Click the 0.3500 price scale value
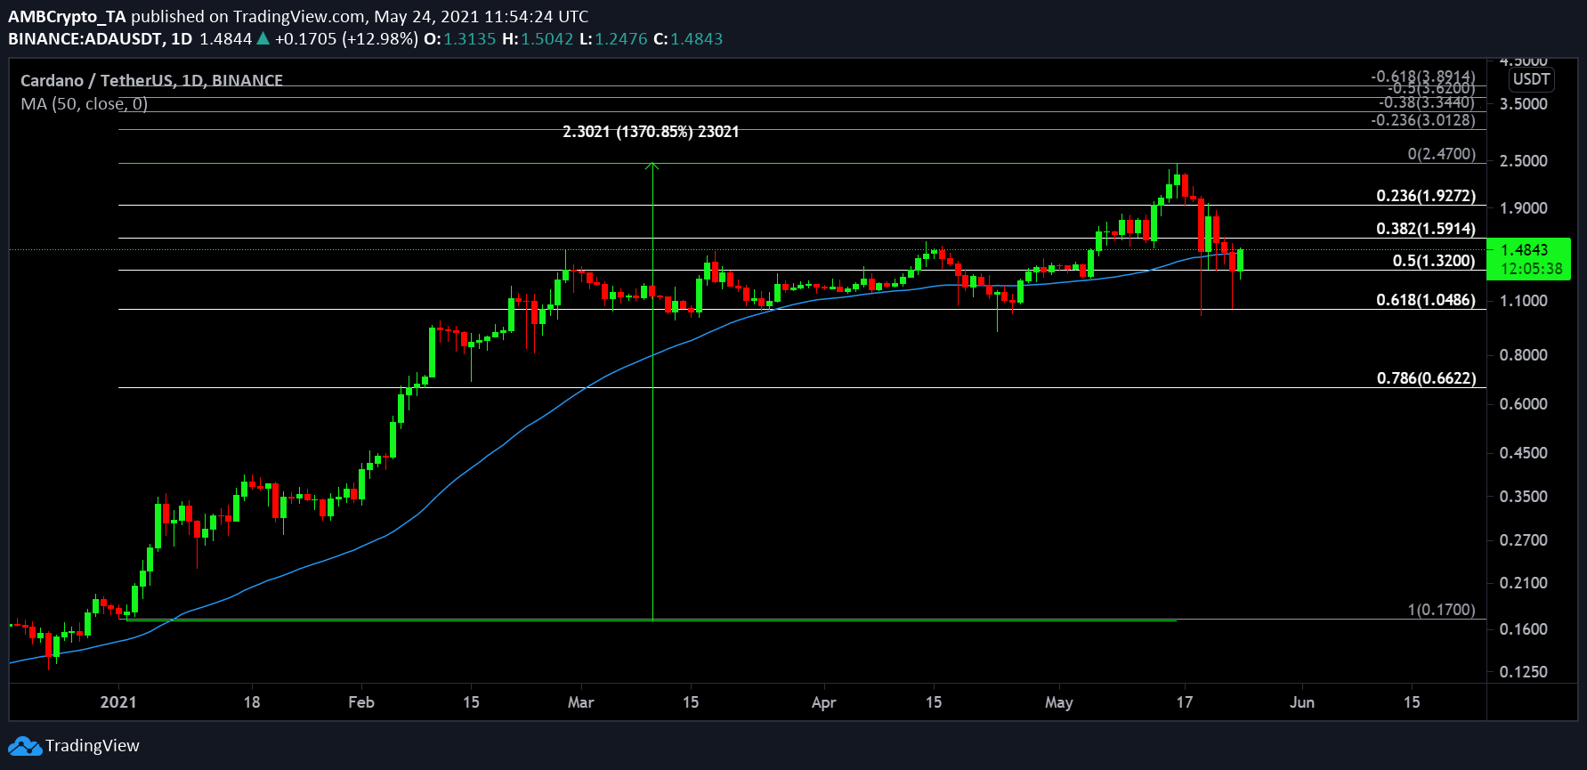Viewport: 1587px width, 770px height. 1524,497
